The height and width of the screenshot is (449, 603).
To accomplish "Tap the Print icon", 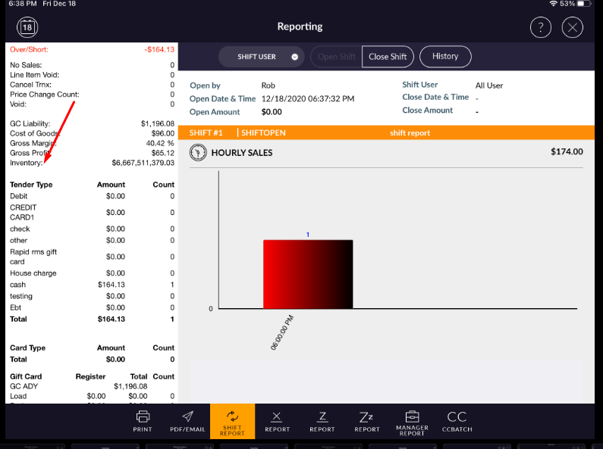I will pyautogui.click(x=143, y=421).
